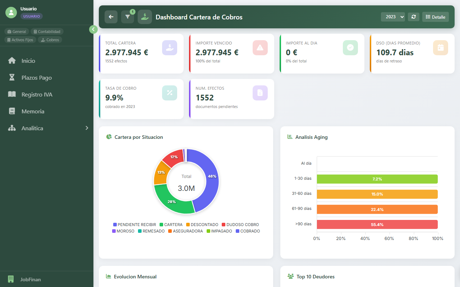Click the refresh icon next to the year selector
Viewport: 460px width, 287px height.
(x=413, y=17)
